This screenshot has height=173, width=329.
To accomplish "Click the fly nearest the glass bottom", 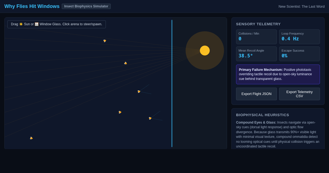I will point(150,118).
